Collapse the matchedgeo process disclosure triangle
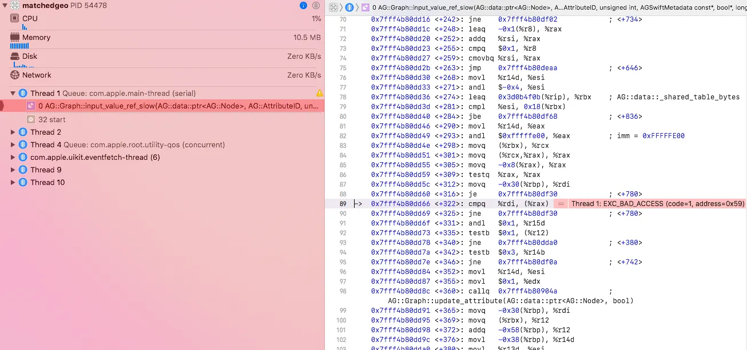Image resolution: width=747 pixels, height=350 pixels. click(5, 5)
